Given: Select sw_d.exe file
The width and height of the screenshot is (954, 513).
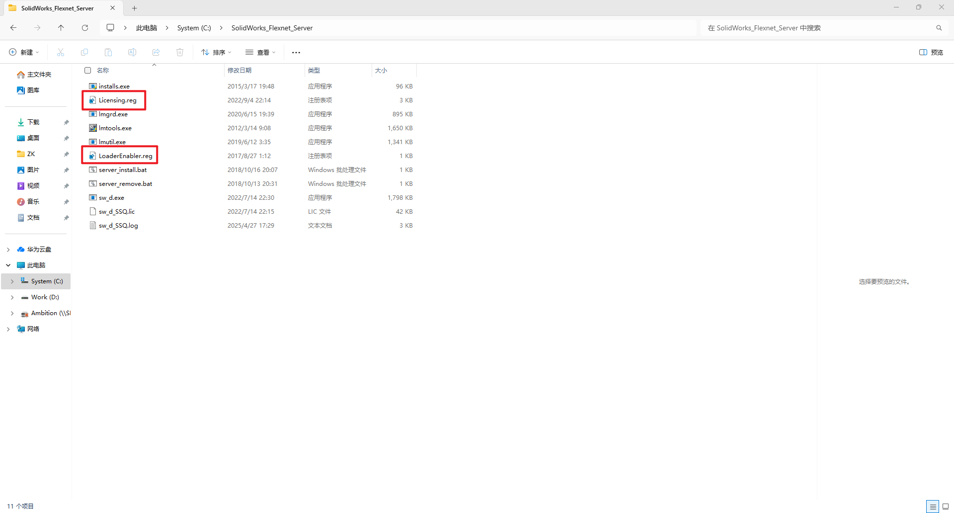Looking at the screenshot, I should 111,198.
